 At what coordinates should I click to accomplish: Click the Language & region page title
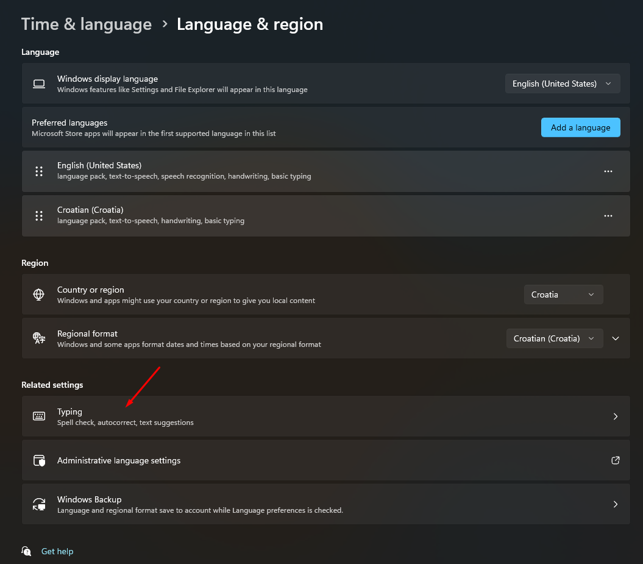[x=250, y=24]
